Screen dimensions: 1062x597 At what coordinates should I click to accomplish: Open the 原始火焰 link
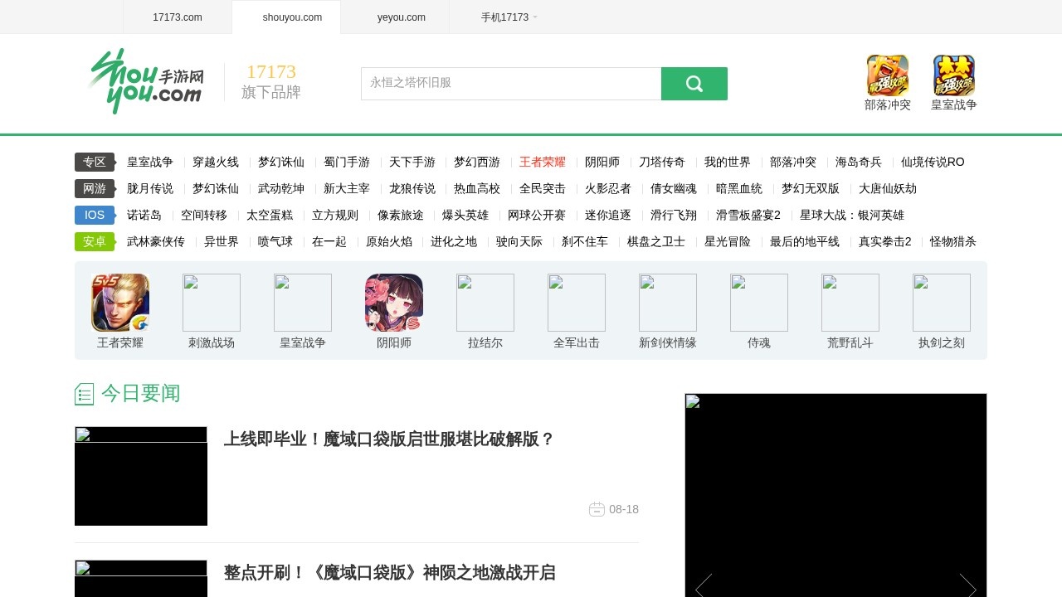[389, 241]
